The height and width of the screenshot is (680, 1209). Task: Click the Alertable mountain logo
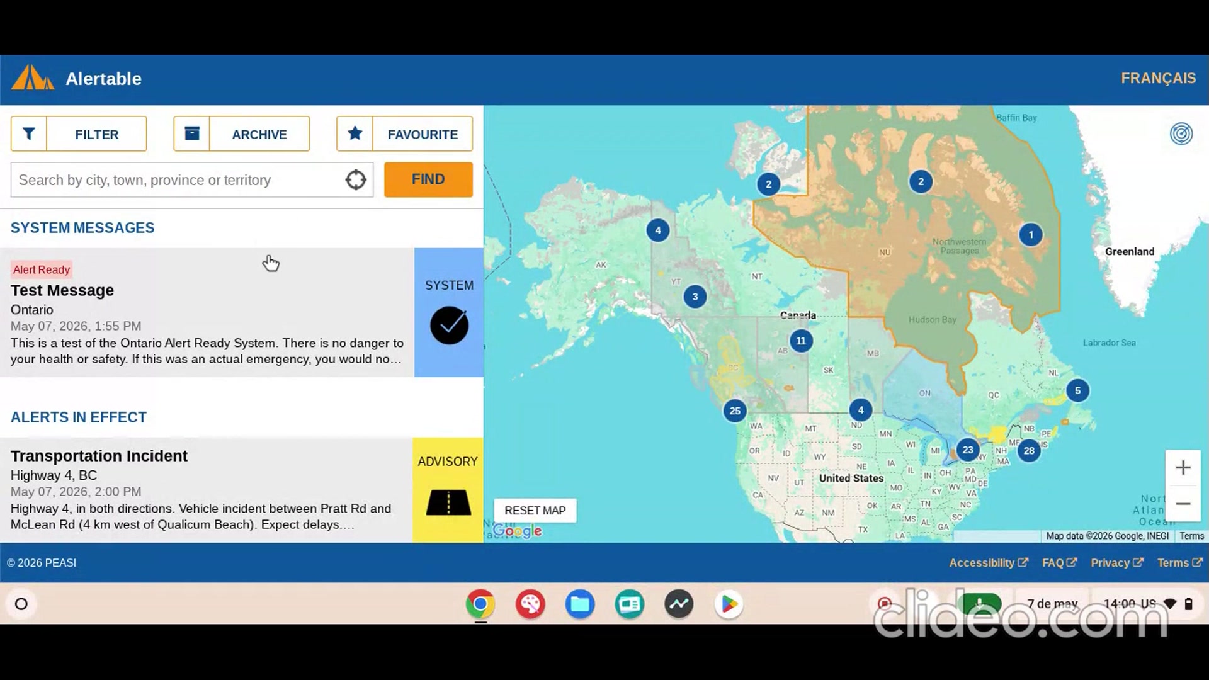coord(33,77)
